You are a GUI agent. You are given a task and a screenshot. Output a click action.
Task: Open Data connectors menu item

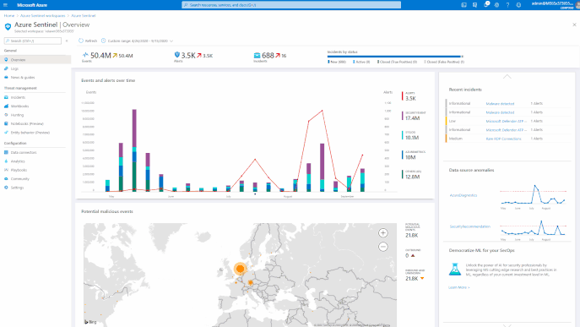point(24,152)
